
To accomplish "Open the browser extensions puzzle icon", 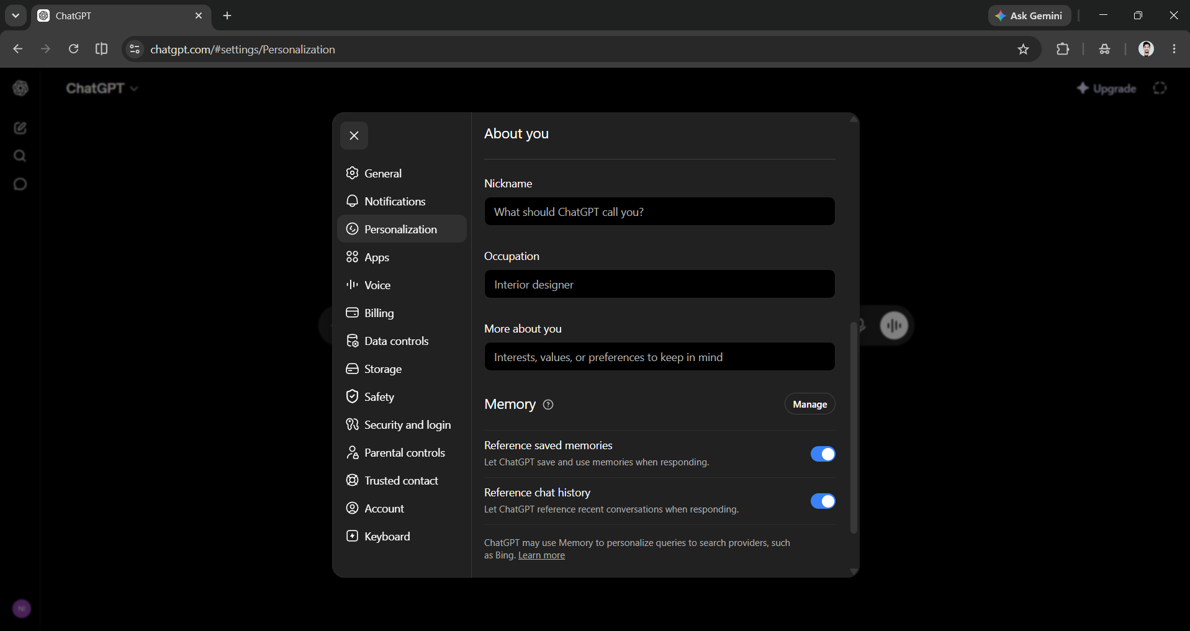I will (1063, 49).
